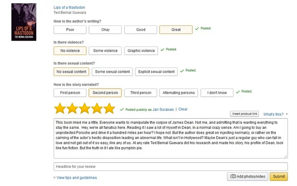Choose Alternating persons narration
Image resolution: width=297 pixels, height=186 pixels.
pos(178,93)
